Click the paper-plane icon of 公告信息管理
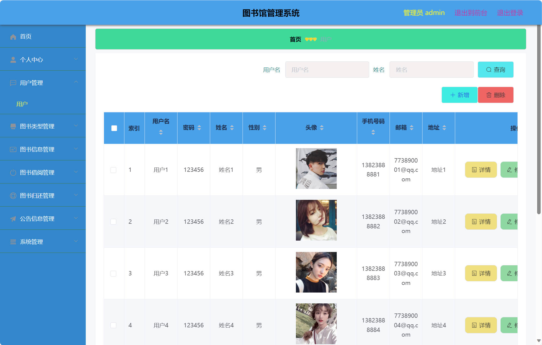 click(13, 219)
